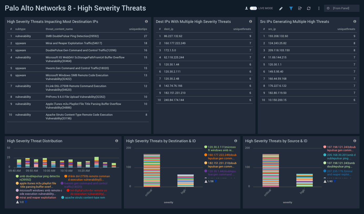Click src_ip 193.208.132.60 in the top row

pos(278,36)
